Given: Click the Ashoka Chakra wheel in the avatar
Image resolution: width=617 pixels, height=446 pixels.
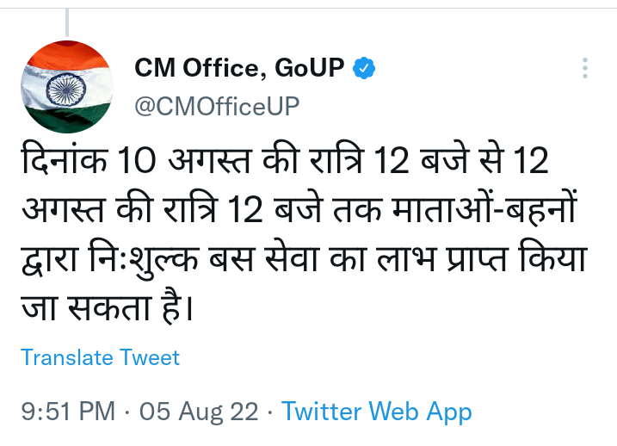Looking at the screenshot, I should coord(63,86).
